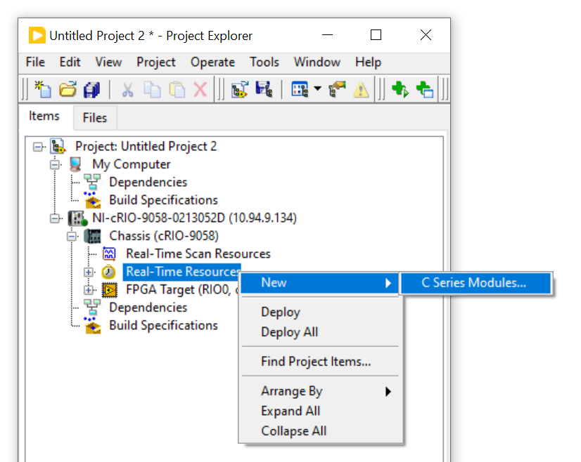The height and width of the screenshot is (462, 581).
Task: Click Build Specifications icon under cRIO target
Action: [92, 325]
